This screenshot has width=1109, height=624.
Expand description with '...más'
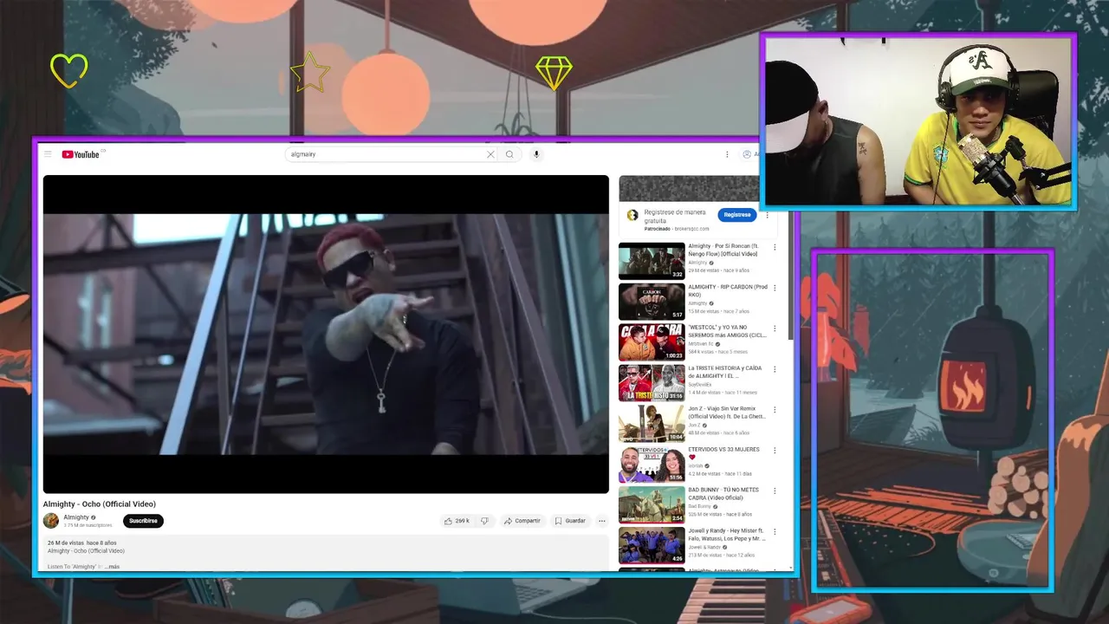point(112,567)
